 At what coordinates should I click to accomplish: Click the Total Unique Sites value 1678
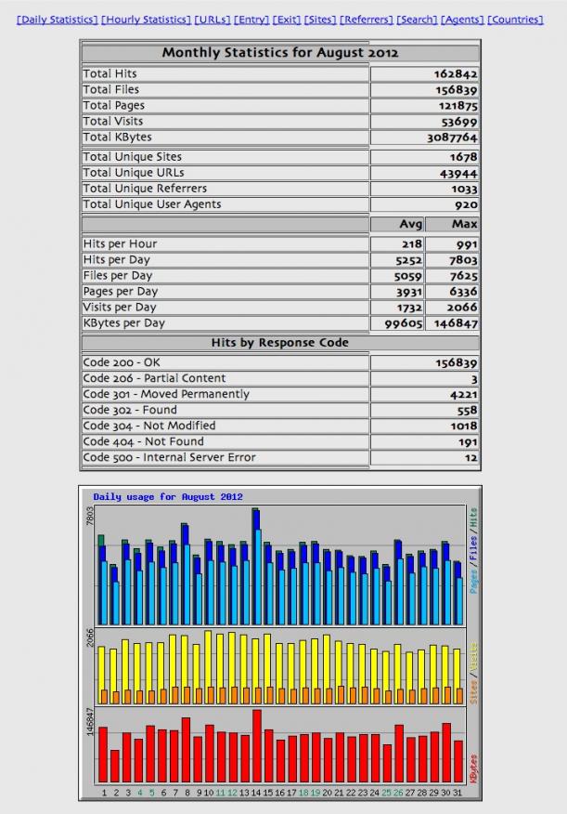click(x=463, y=157)
